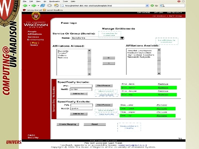Screen dimensions: 199x149
Task: Open the File menu
Action: point(25,1)
